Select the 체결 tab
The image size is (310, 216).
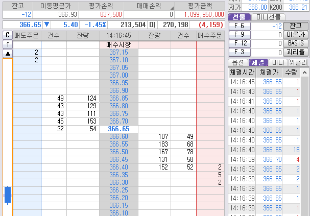pyautogui.click(x=258, y=63)
